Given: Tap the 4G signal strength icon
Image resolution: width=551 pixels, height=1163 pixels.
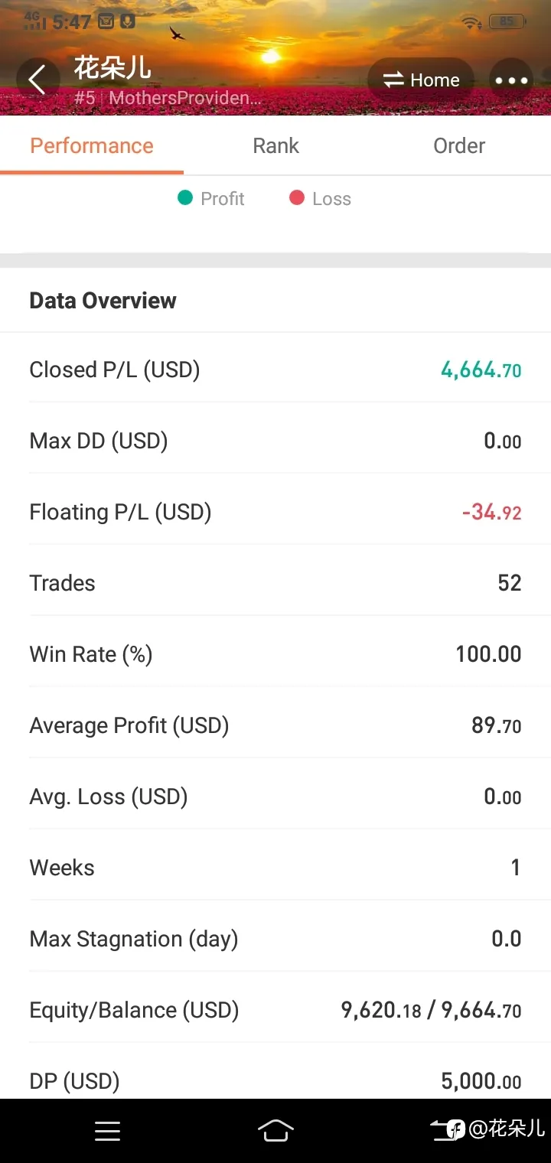Looking at the screenshot, I should pyautogui.click(x=35, y=21).
